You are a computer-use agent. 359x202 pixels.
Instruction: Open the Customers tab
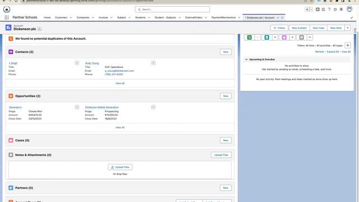pyautogui.click(x=61, y=17)
